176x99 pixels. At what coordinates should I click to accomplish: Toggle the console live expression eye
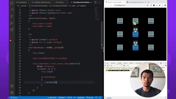point(124,65)
